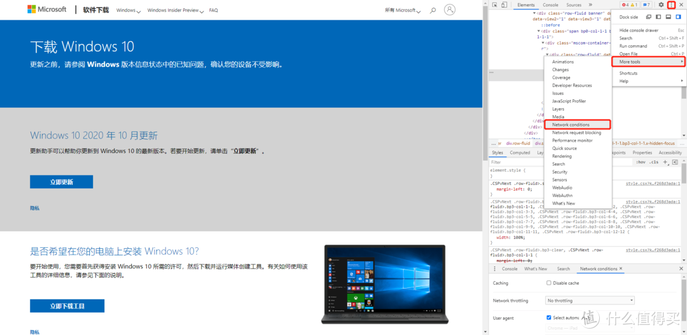Open the drawer Console tab
Viewport: 687px width, 335px height.
point(510,268)
